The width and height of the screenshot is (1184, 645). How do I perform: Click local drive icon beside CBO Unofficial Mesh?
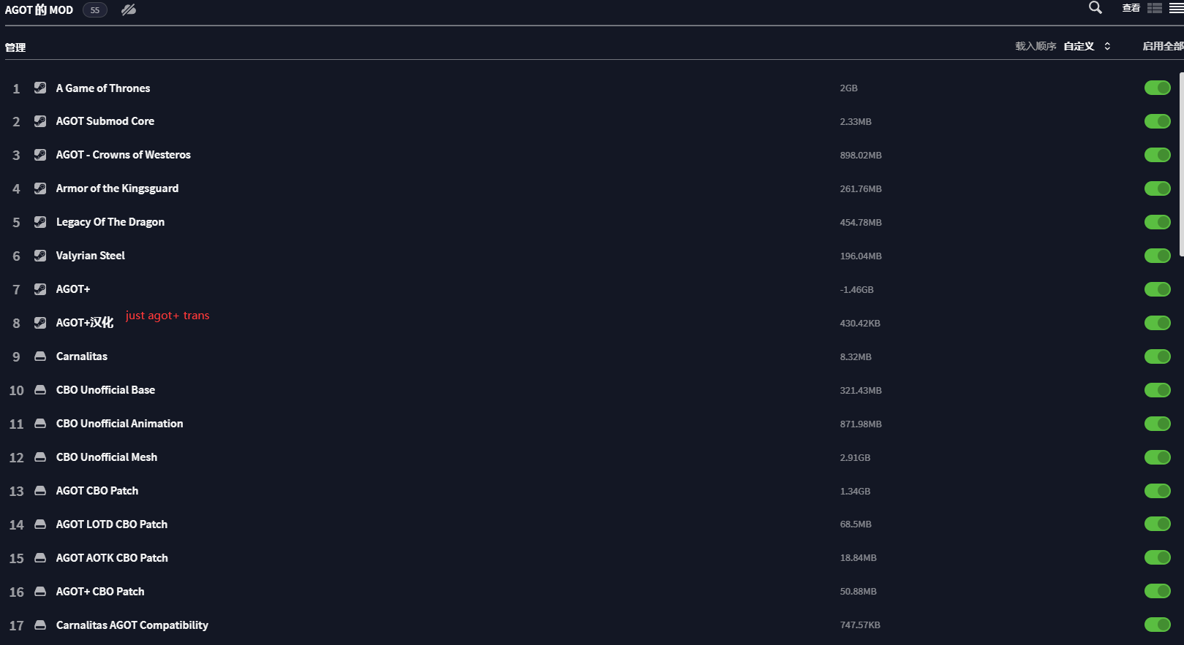pyautogui.click(x=40, y=457)
